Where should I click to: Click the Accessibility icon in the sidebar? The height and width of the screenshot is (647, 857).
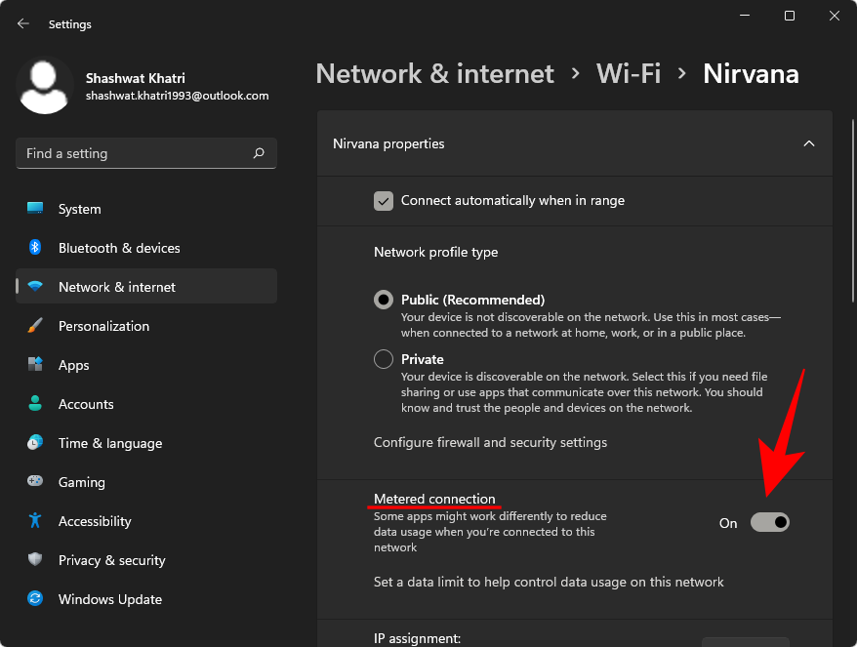[x=35, y=521]
